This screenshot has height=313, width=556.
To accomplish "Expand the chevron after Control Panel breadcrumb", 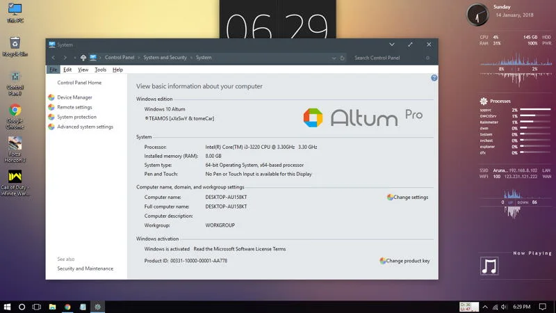I will pyautogui.click(x=139, y=58).
